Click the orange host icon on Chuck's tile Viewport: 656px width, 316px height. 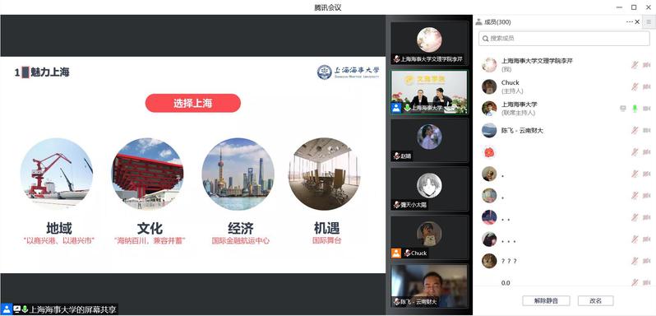click(x=396, y=253)
